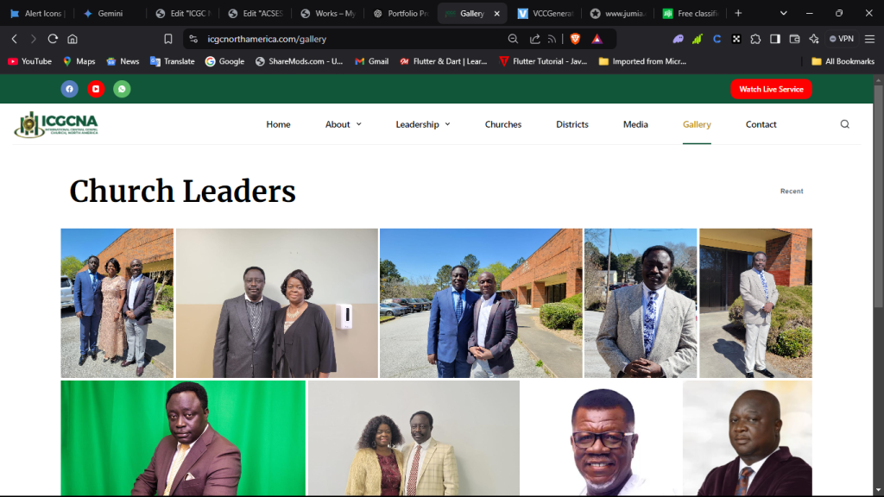Expand the About dropdown menu
Screen dimensions: 884x497
(x=343, y=124)
